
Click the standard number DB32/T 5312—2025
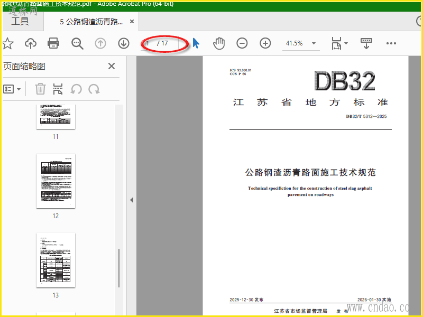(366, 116)
